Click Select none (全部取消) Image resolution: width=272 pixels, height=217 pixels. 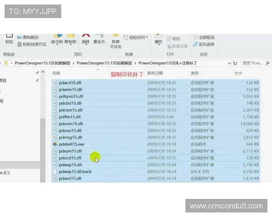point(204,38)
